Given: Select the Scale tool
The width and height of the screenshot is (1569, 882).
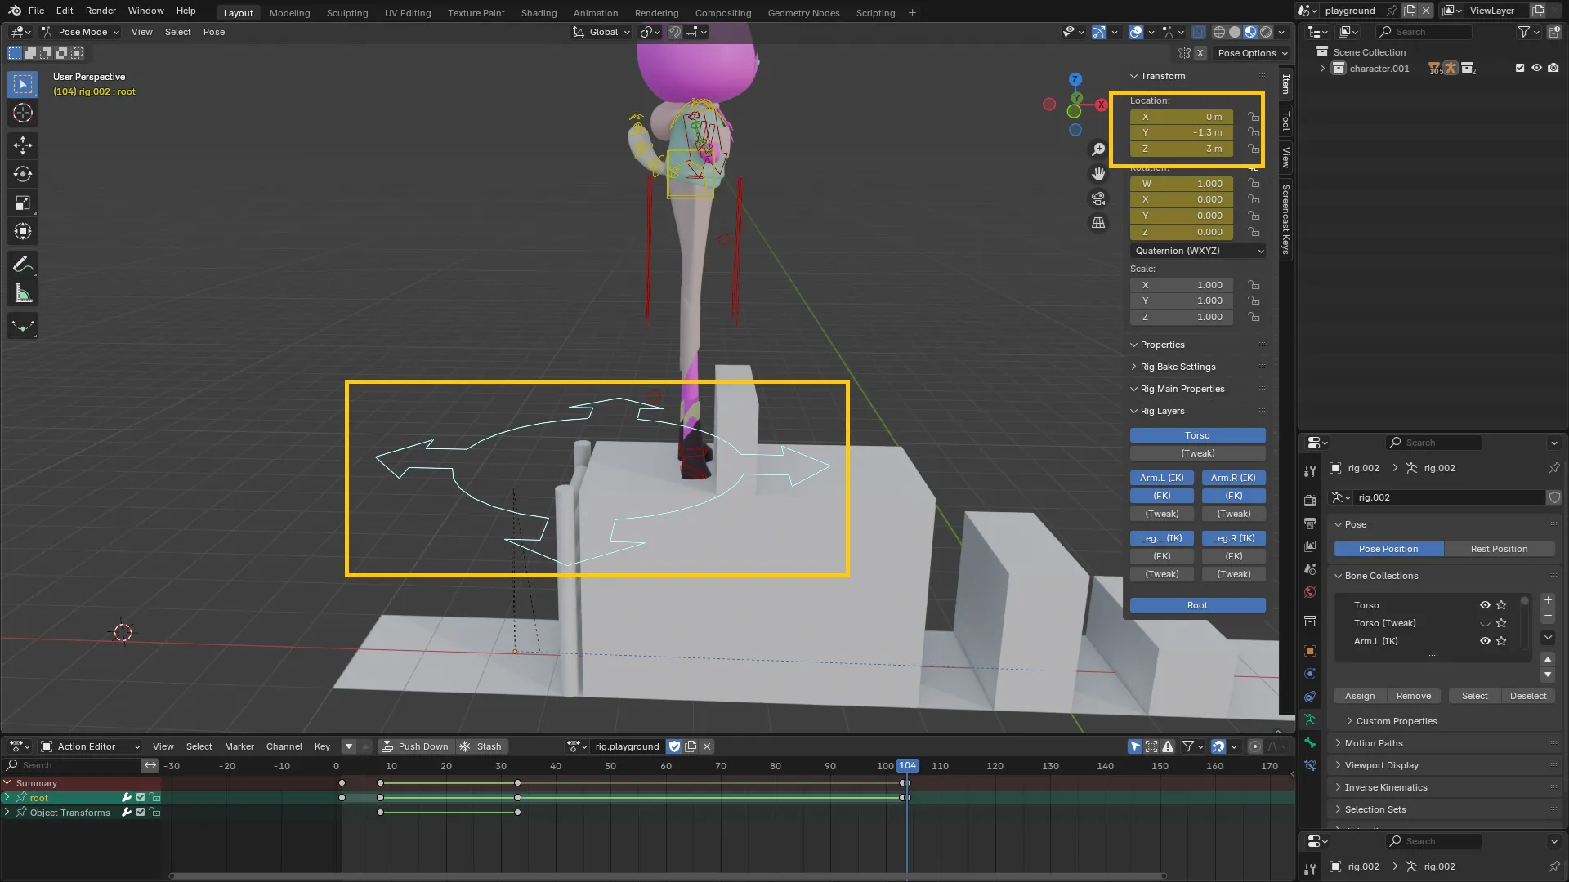Looking at the screenshot, I should [x=23, y=203].
